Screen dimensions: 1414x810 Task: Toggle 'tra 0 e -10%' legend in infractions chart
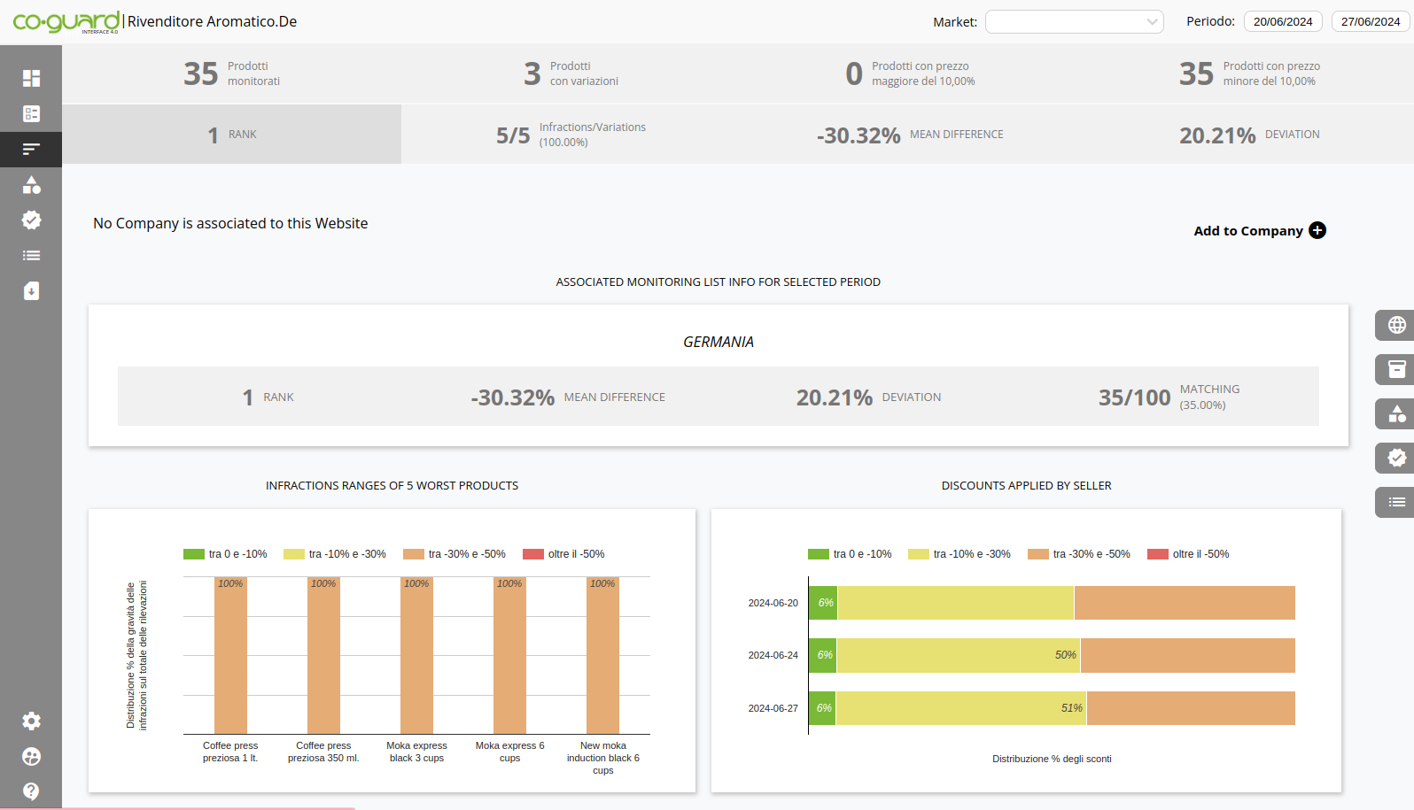[225, 554]
